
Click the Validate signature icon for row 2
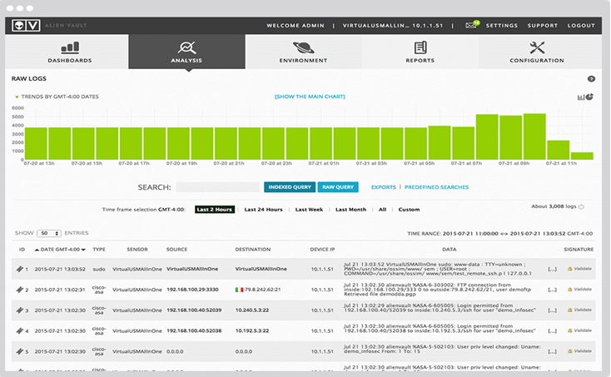[x=579, y=290]
